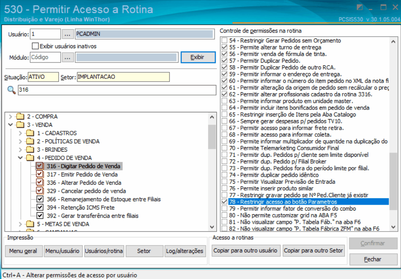The height and width of the screenshot is (279, 401).
Task: Uncheck permission 57 Permitir Duplicar Pedido
Action: click(x=225, y=60)
